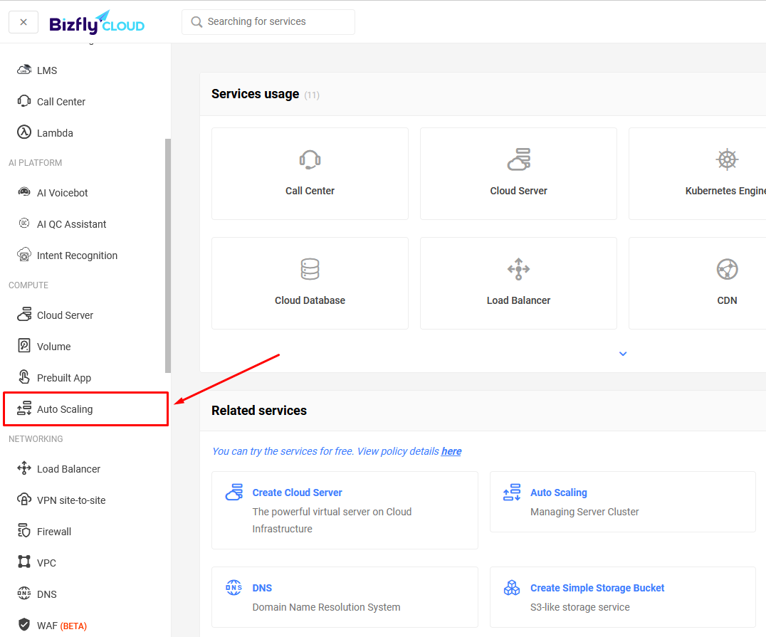Expand Services usage with the down chevron
The width and height of the screenshot is (766, 637).
pyautogui.click(x=623, y=354)
